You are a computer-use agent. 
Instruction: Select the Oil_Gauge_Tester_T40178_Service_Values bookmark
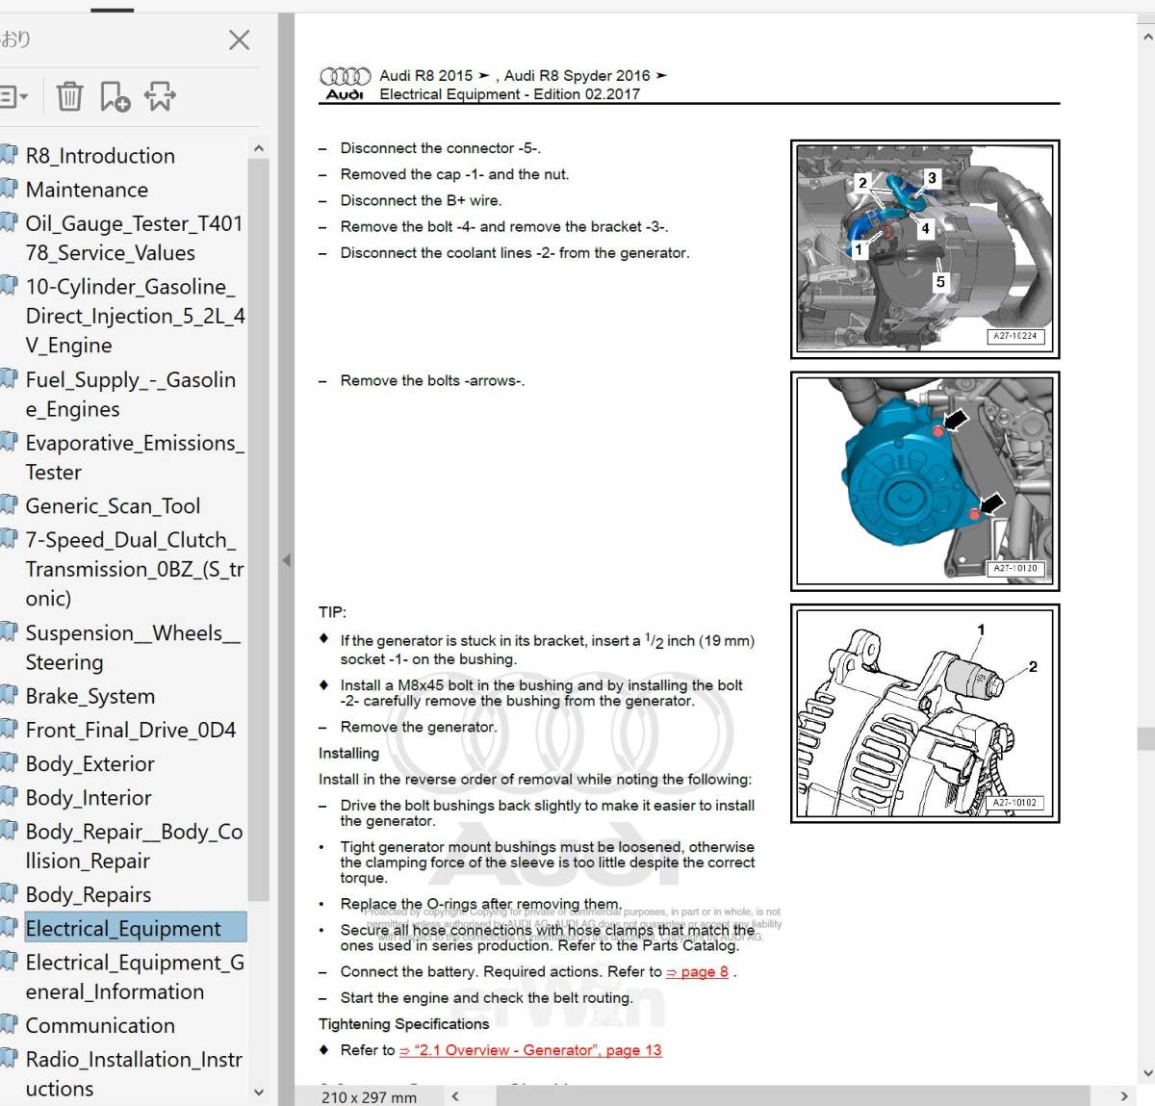tap(134, 238)
